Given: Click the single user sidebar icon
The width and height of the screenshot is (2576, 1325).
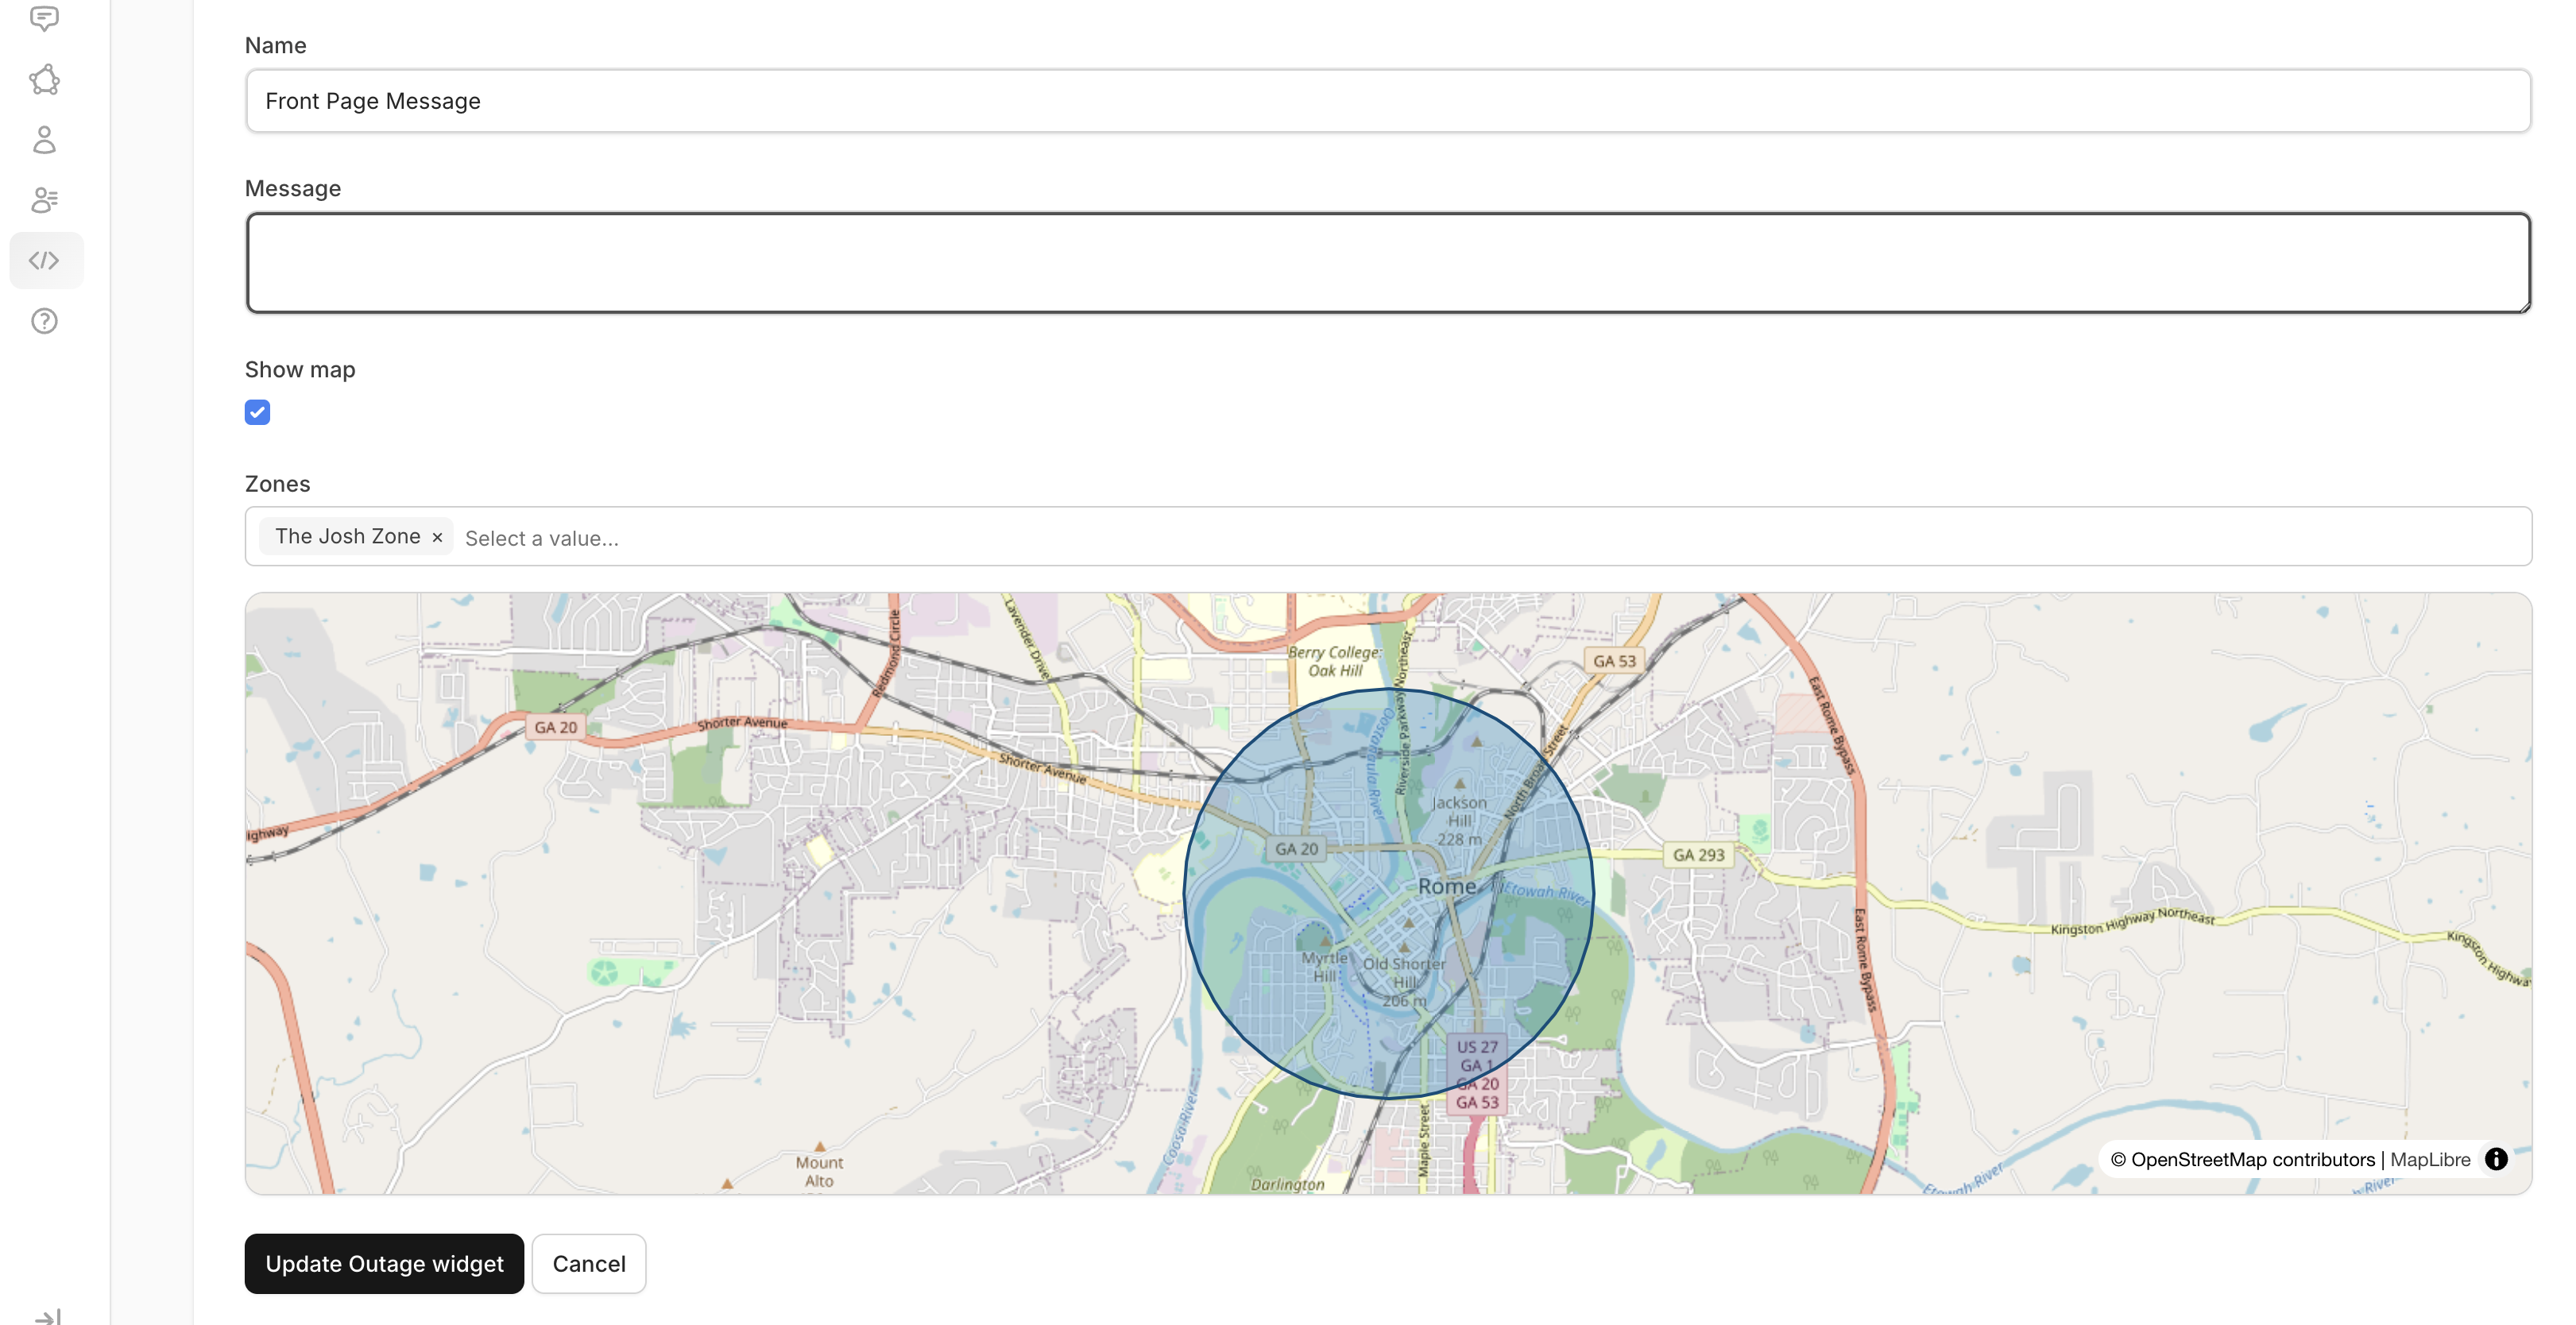Looking at the screenshot, I should coord(44,140).
